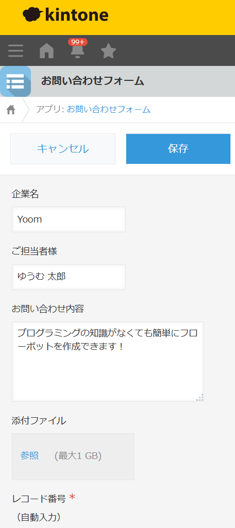Focus the 企業名 field containing Yoom
This screenshot has width=235, height=528.
pos(69,219)
